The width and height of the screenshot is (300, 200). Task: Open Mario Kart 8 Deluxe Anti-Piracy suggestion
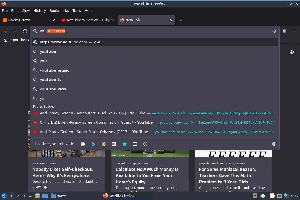point(155,113)
